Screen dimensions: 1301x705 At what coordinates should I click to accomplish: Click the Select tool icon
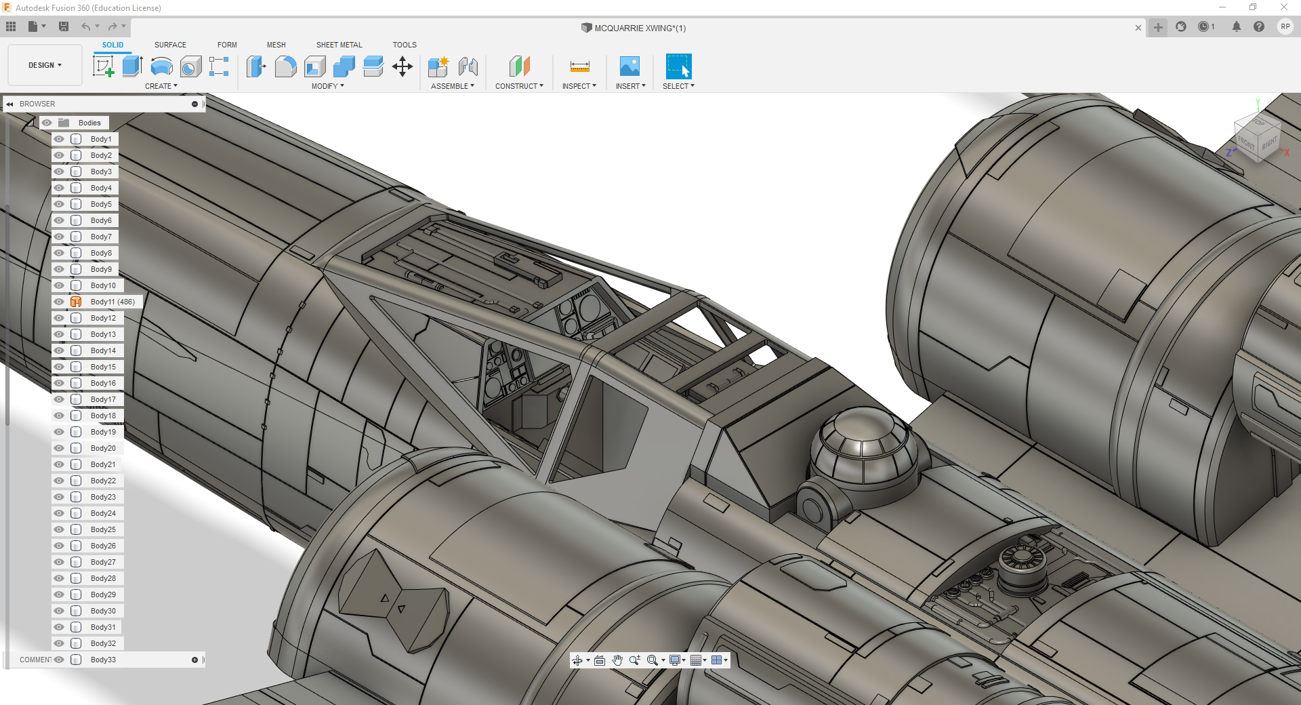pos(678,66)
